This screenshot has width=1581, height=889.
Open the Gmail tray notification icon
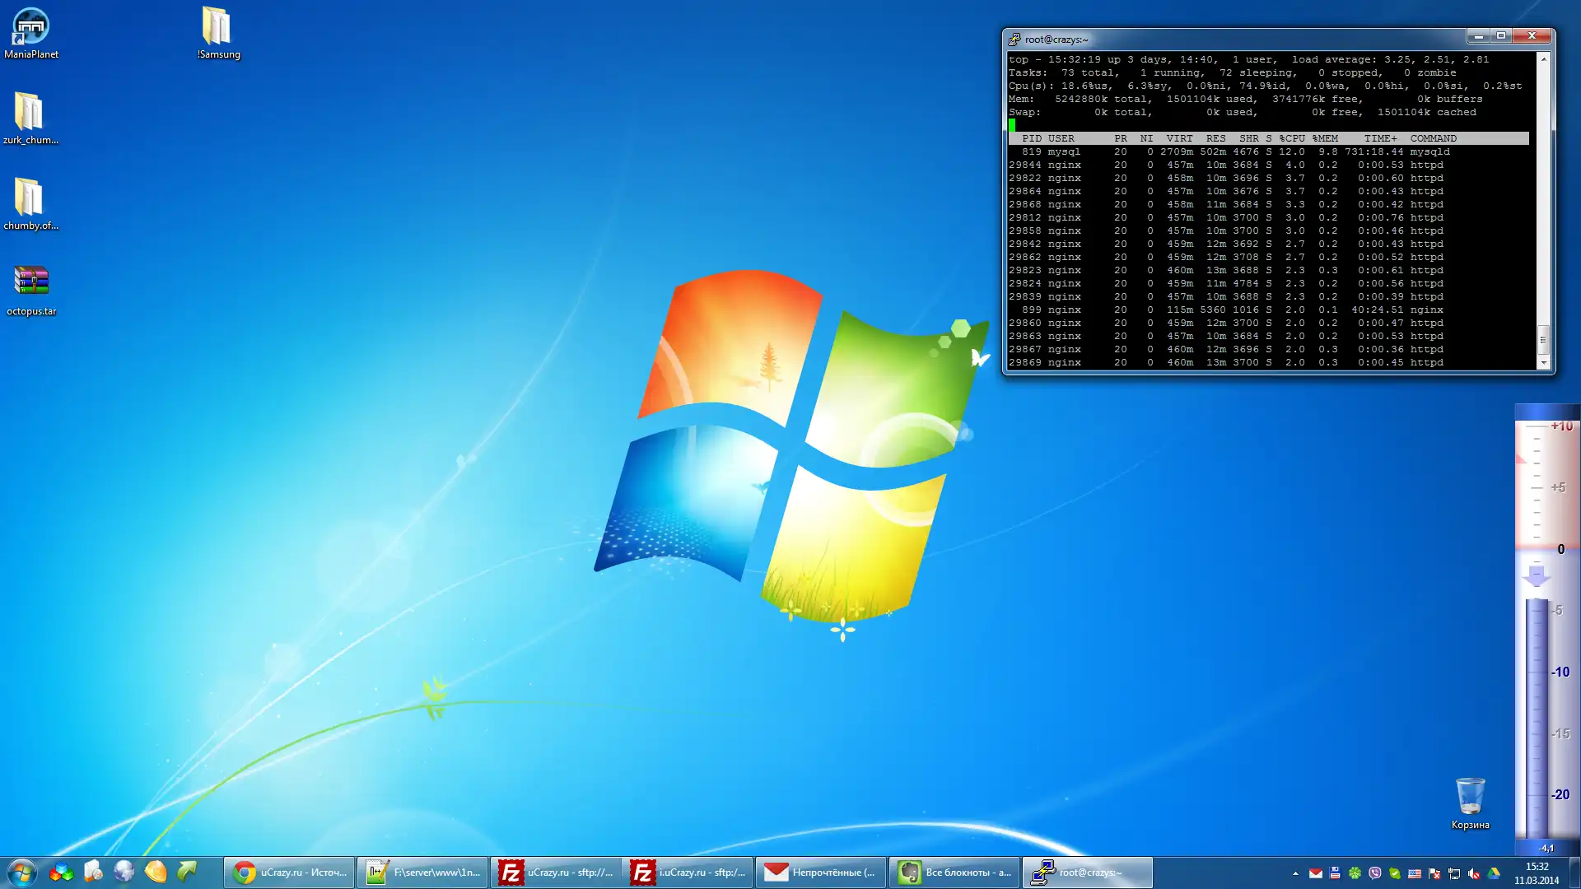(1316, 873)
